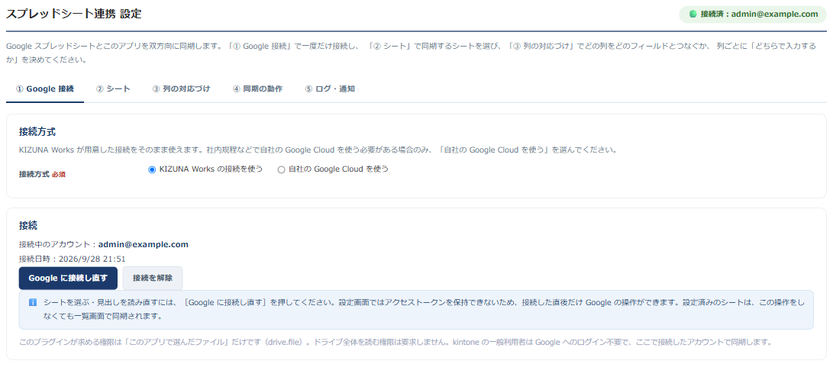Click the green connected status dot

pos(693,14)
